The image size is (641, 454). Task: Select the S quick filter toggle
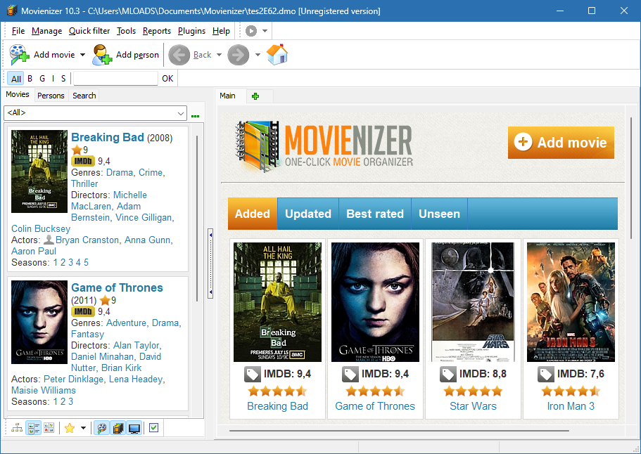(63, 79)
